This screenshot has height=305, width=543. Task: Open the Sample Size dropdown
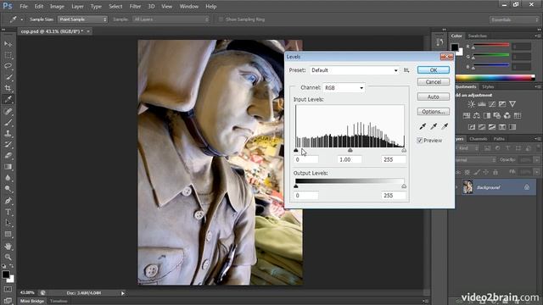click(x=82, y=19)
